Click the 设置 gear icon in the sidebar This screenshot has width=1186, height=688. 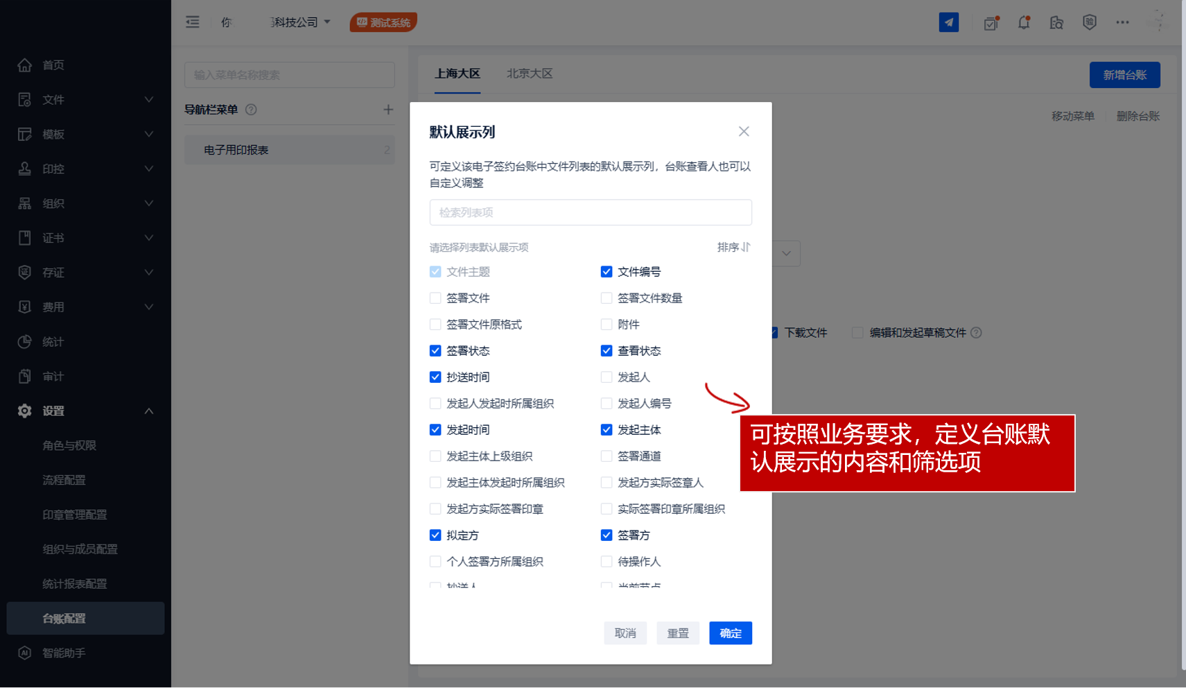point(25,411)
